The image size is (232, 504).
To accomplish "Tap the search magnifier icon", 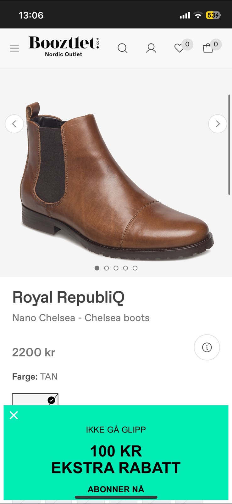I will (122, 48).
